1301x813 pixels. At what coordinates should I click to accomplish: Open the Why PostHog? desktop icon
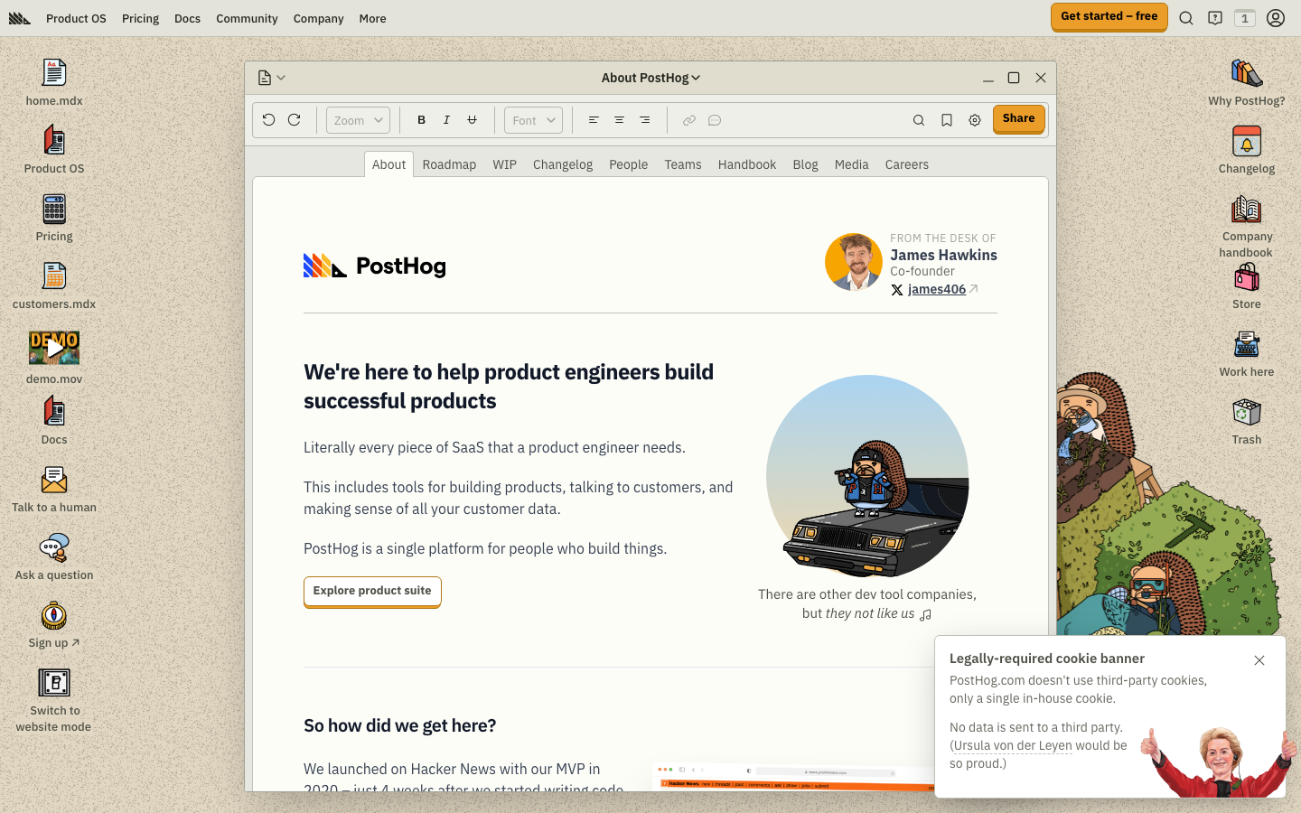coord(1247,74)
